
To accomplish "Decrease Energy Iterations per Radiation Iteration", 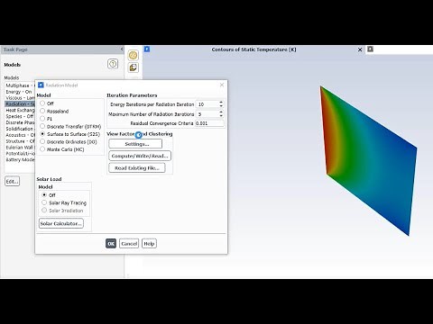I will (x=221, y=106).
